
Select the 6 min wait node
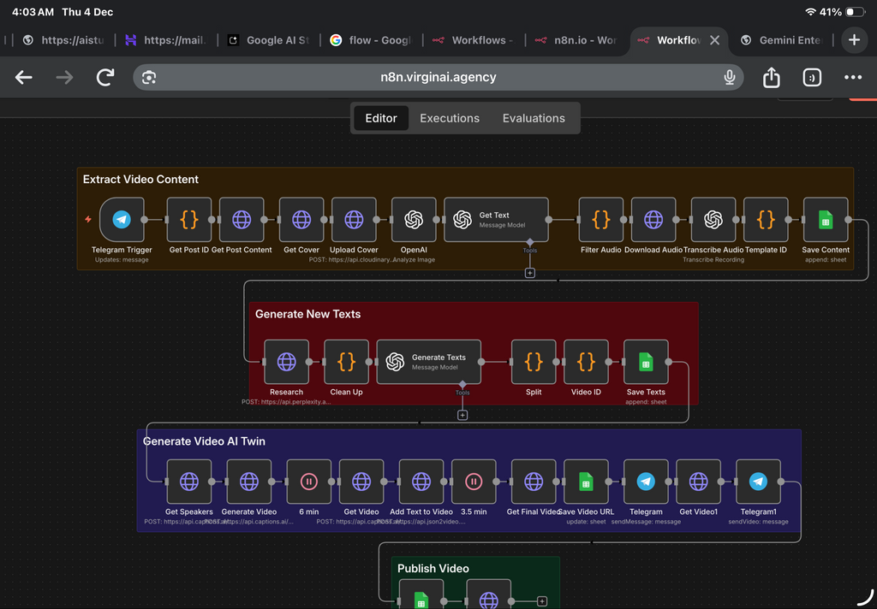click(308, 481)
